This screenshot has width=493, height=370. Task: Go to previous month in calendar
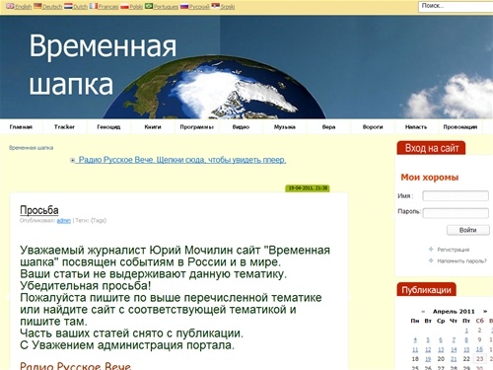click(423, 311)
